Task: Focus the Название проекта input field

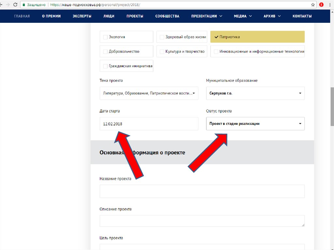Action: click(202, 191)
